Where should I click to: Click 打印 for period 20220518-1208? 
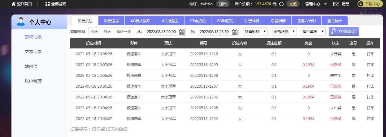tap(370, 76)
